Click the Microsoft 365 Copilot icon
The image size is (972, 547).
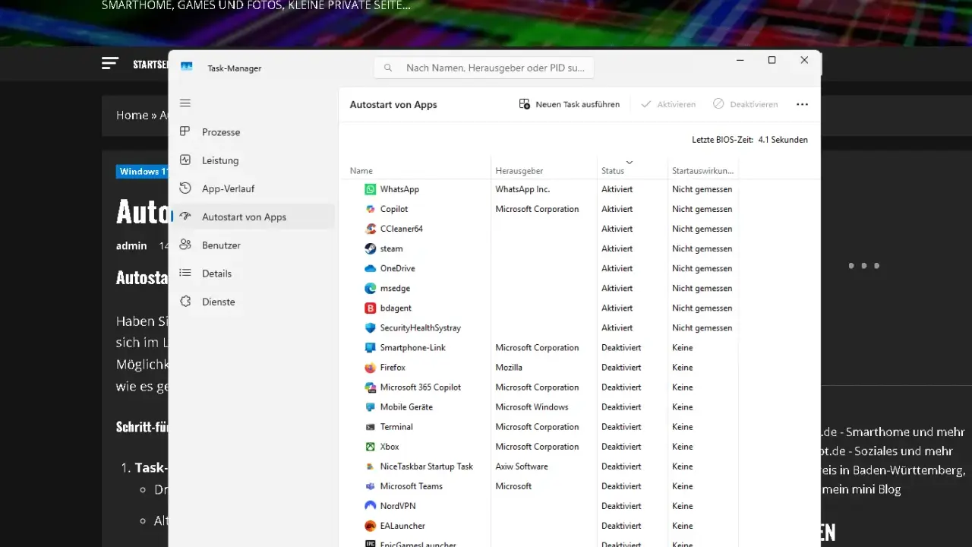(x=370, y=387)
